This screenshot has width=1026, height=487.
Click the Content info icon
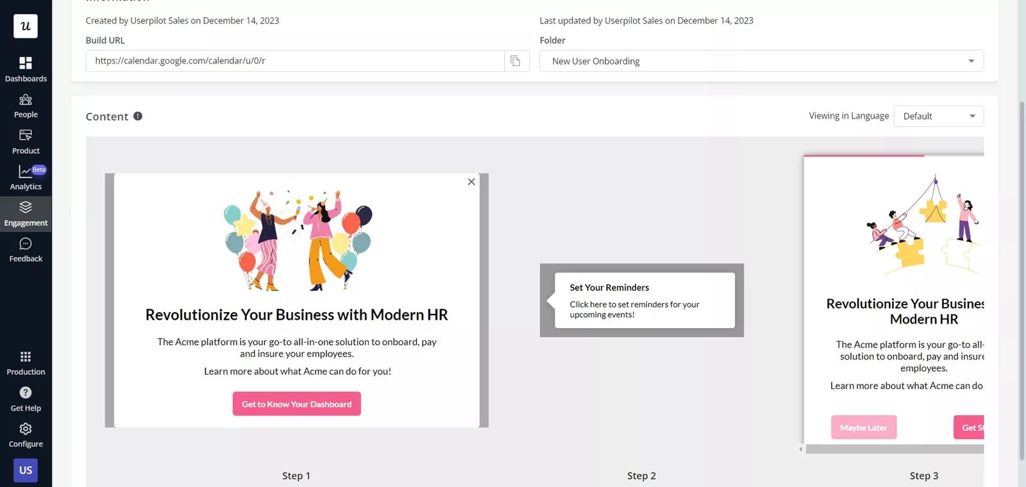coord(138,116)
